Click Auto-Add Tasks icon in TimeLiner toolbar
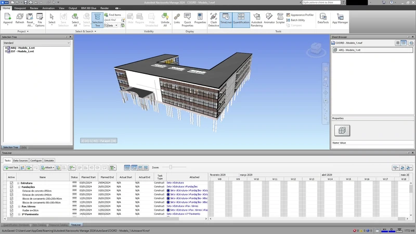This screenshot has width=416, height=234. (x=29, y=167)
